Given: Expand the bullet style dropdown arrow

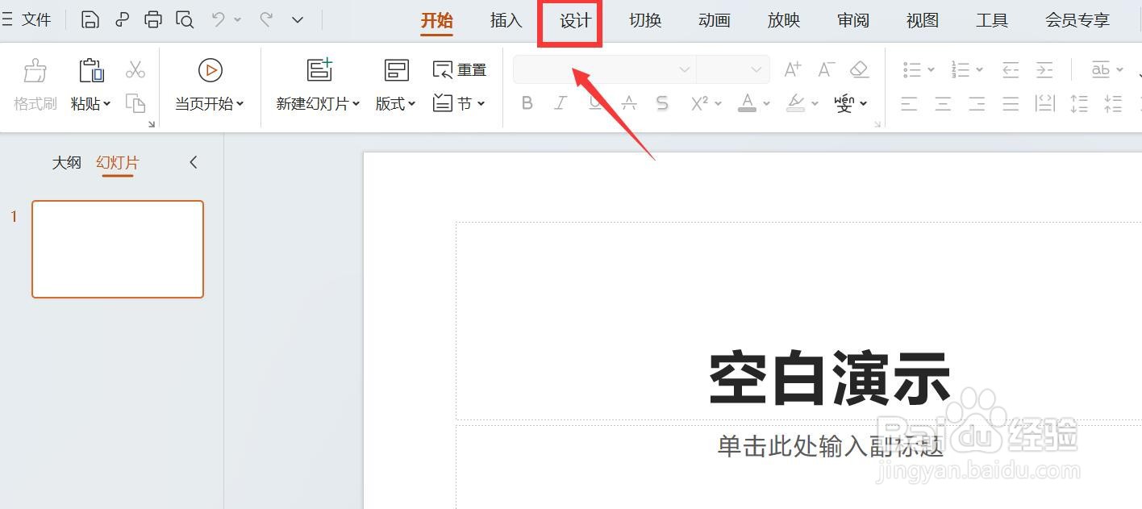Looking at the screenshot, I should (931, 70).
